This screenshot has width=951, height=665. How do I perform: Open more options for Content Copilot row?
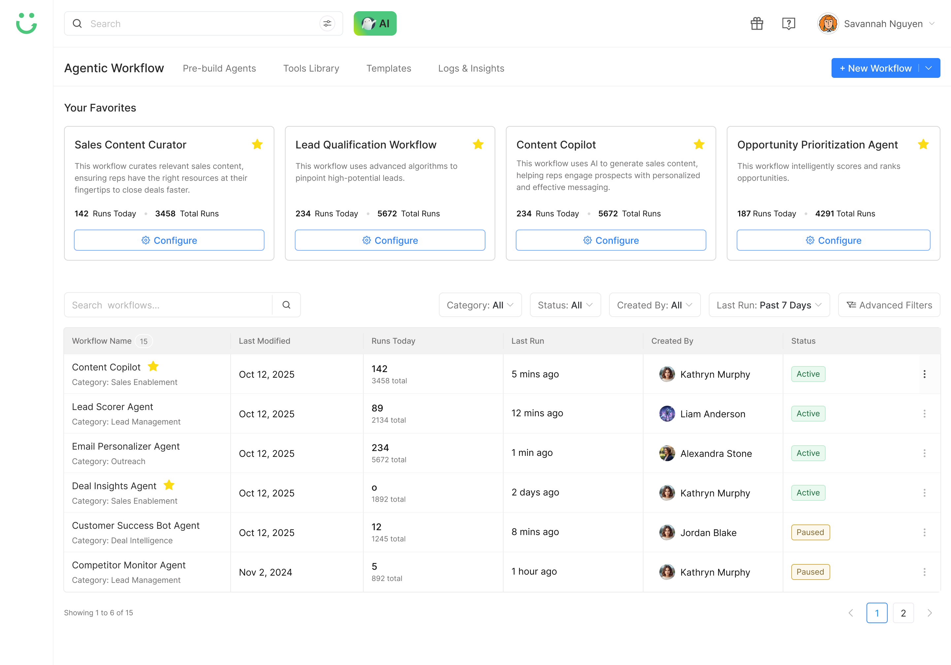click(924, 374)
